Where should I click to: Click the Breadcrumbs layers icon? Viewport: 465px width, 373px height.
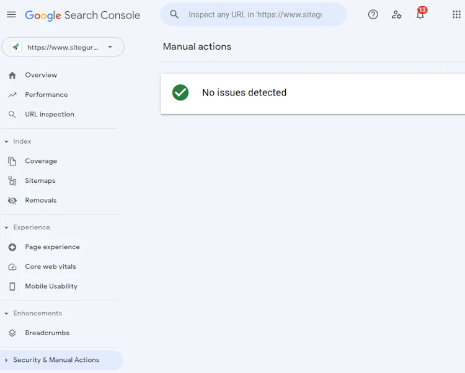12,333
